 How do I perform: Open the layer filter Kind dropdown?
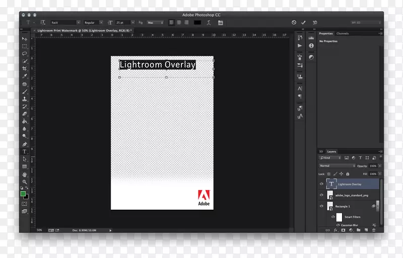pos(330,158)
